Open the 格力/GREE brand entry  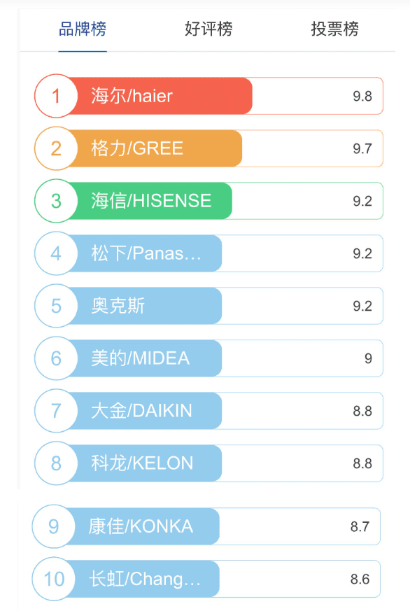tap(208, 148)
